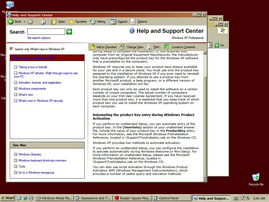This screenshot has height=202, width=269.
Task: Open the Options toolbar item
Action: (x=139, y=22)
